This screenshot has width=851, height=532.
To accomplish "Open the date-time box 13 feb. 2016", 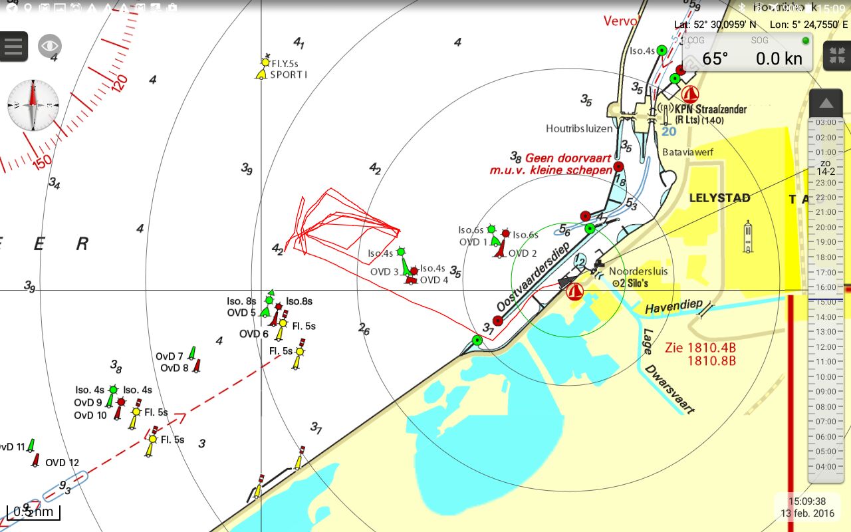I will coord(807,507).
